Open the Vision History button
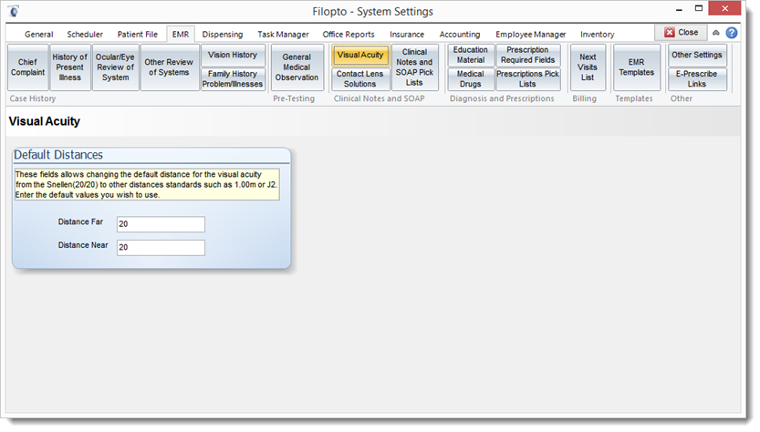Screen dimensions: 760x432 (233, 56)
